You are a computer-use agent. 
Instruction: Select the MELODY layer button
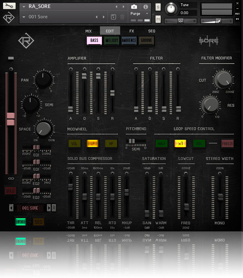tap(111, 40)
